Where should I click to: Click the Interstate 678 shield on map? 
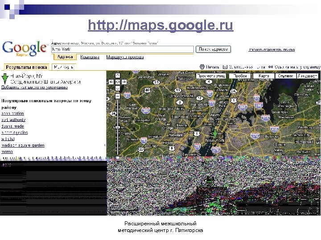pyautogui.click(x=255, y=136)
